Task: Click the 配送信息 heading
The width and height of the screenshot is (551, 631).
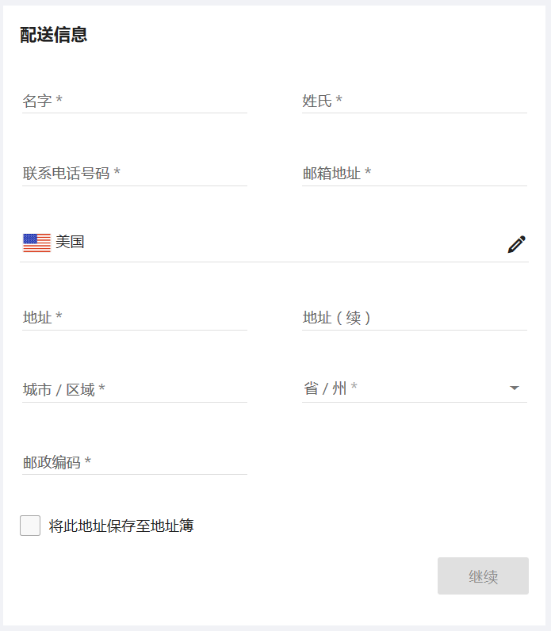Action: pos(54,35)
